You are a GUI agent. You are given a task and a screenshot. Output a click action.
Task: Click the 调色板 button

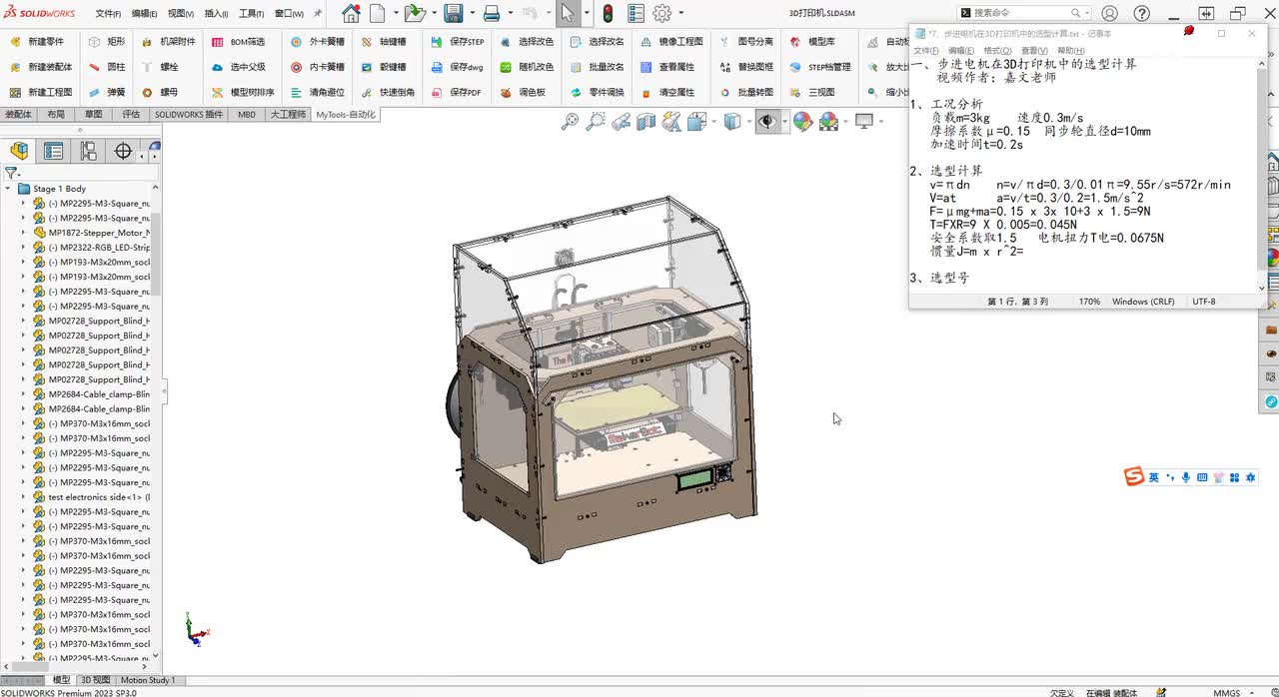click(x=523, y=92)
